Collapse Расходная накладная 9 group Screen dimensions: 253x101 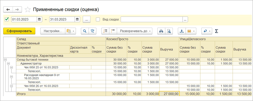[x=11, y=77]
